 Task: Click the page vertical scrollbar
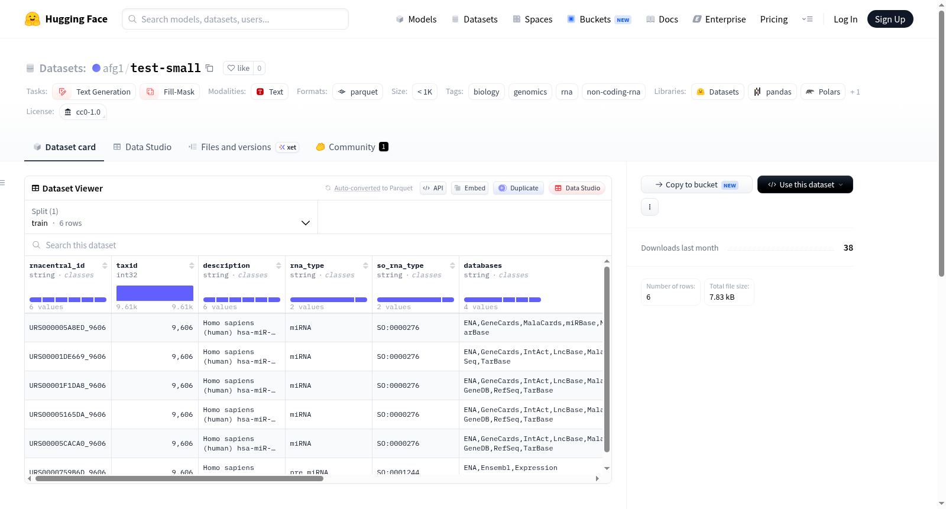pos(942,144)
